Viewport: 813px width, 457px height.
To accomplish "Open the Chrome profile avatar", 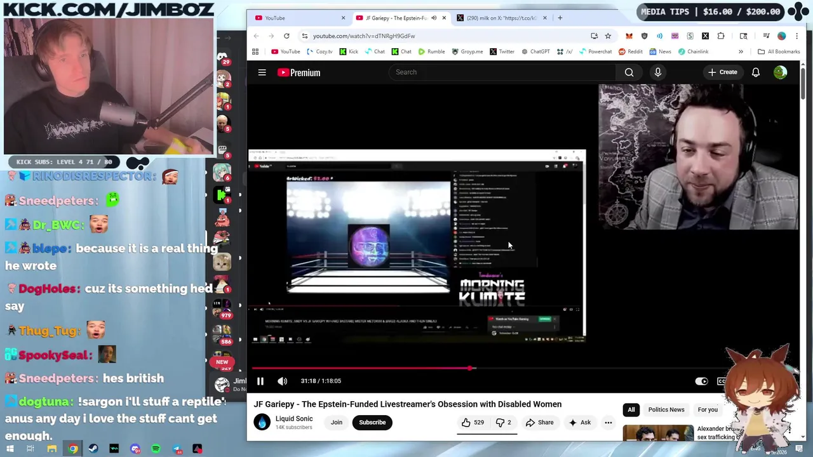I will (782, 36).
